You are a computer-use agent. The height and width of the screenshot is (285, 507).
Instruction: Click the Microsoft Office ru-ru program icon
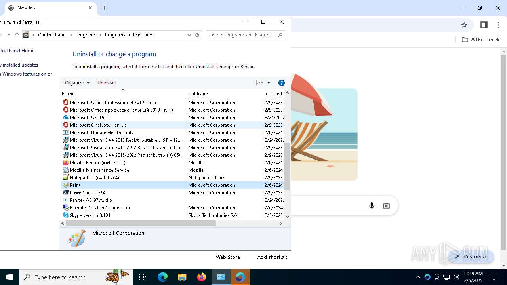(x=66, y=110)
